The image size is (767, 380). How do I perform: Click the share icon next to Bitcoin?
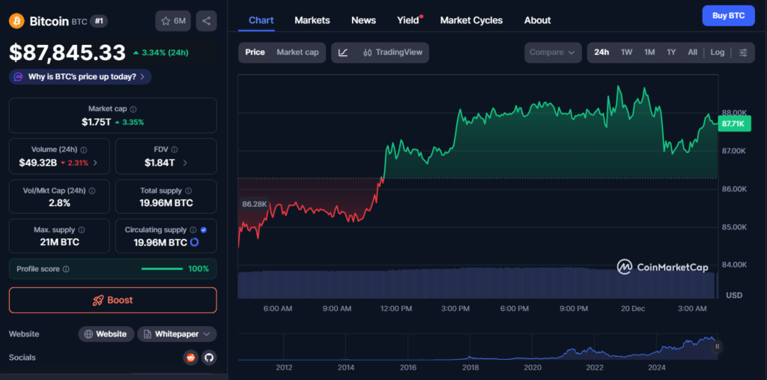(x=206, y=21)
